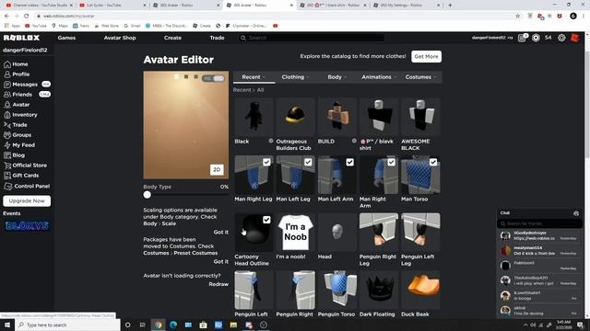Click All in the Recent breadcrumb
The image size is (590, 331).
click(260, 90)
